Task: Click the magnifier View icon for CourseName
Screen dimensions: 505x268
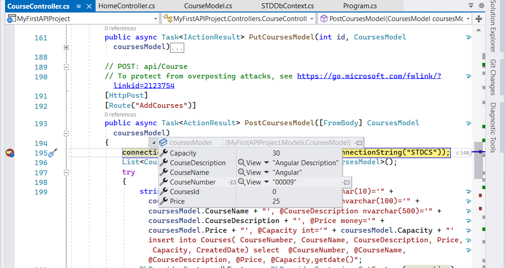Action: tap(242, 173)
